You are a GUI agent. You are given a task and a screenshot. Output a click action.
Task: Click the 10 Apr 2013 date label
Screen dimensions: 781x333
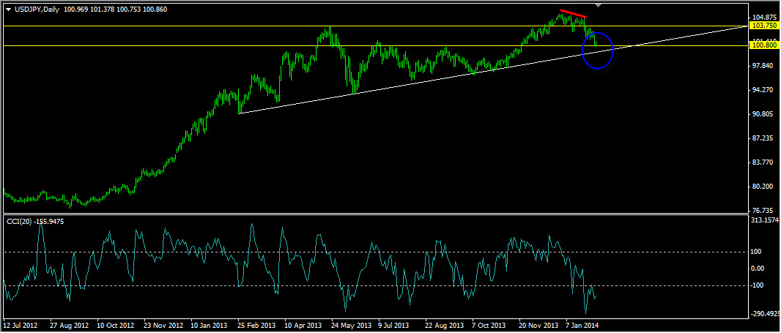[303, 324]
